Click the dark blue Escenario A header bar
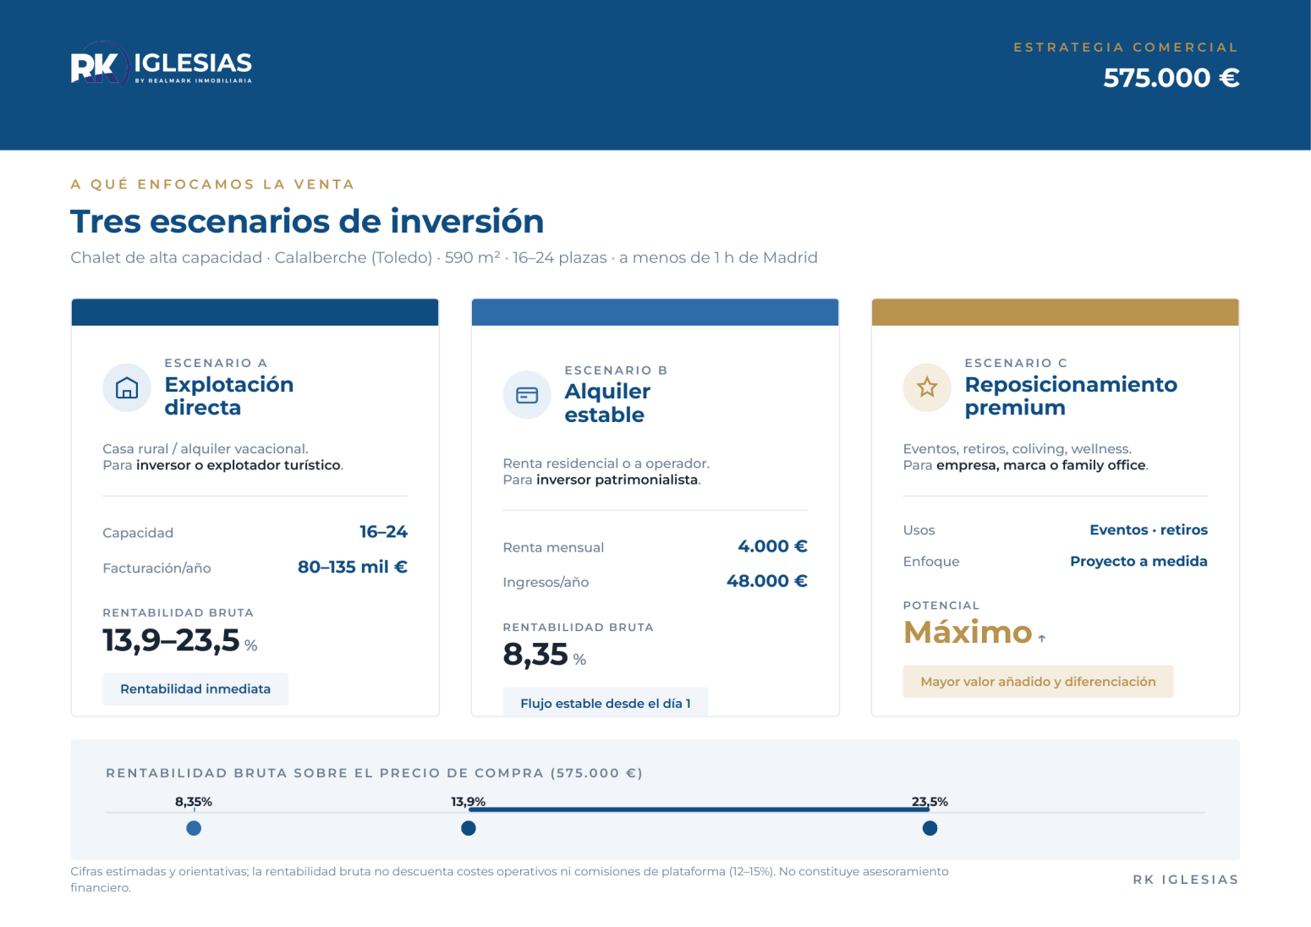 pyautogui.click(x=255, y=312)
